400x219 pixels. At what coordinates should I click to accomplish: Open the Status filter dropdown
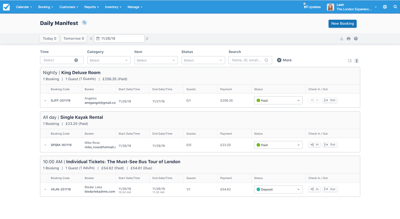203,60
